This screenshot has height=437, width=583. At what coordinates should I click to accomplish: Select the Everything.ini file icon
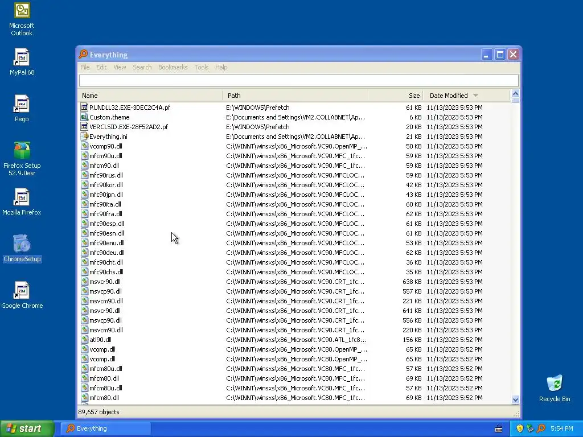pos(84,137)
